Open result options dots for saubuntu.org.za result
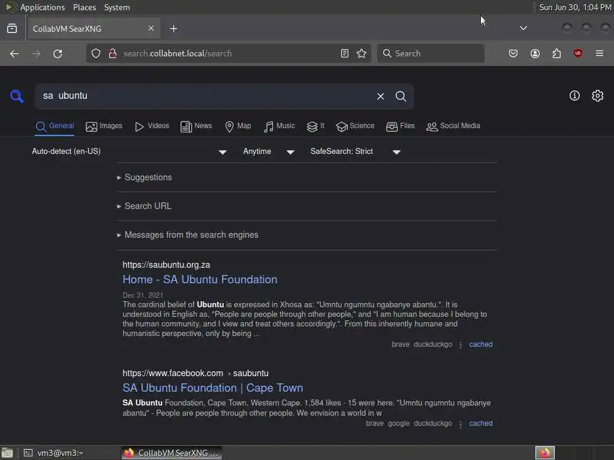614x460 pixels. pyautogui.click(x=460, y=344)
